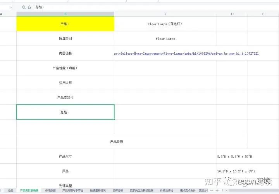This screenshot has width=279, height=194.
Task: Switch to the 卖家类型及新品数据 tab
Action: click(x=141, y=191)
